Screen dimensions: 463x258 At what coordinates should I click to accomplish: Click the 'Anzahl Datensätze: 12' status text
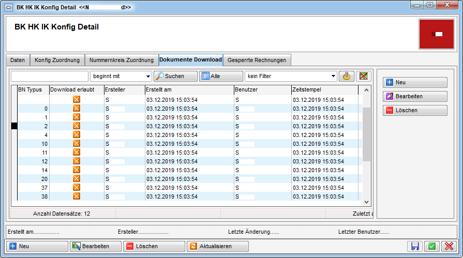click(62, 214)
